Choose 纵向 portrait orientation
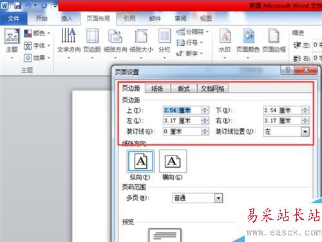 pos(140,161)
